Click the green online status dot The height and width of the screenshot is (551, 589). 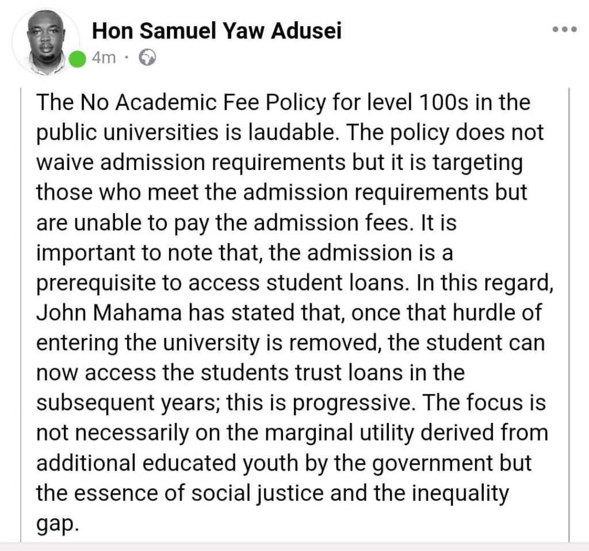[x=77, y=59]
